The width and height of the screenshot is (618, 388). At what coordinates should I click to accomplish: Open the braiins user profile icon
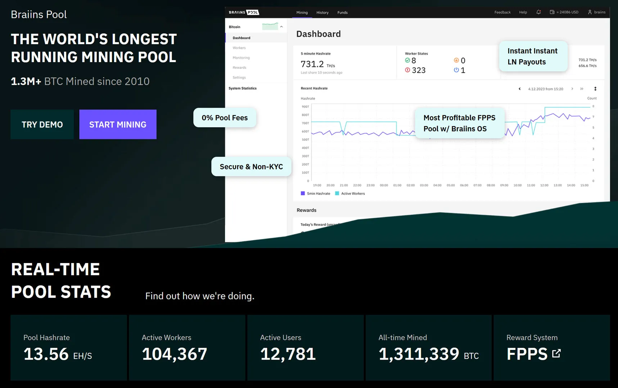tap(590, 12)
